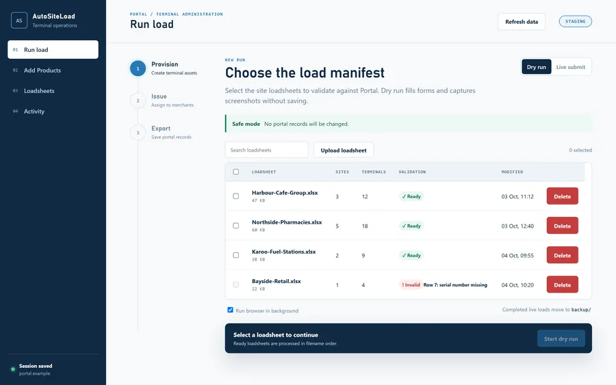Viewport: 616px width, 385px height.
Task: Click the Invalid badge for Bayside-Retail
Action: [411, 284]
